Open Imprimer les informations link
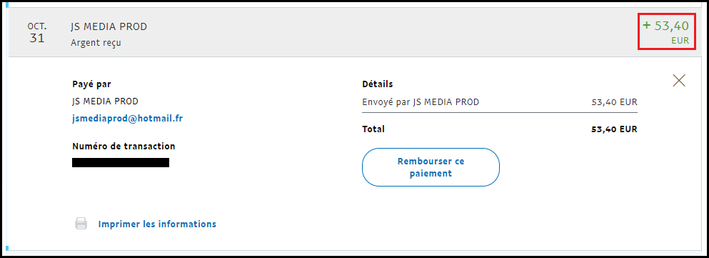The image size is (709, 258). click(157, 224)
